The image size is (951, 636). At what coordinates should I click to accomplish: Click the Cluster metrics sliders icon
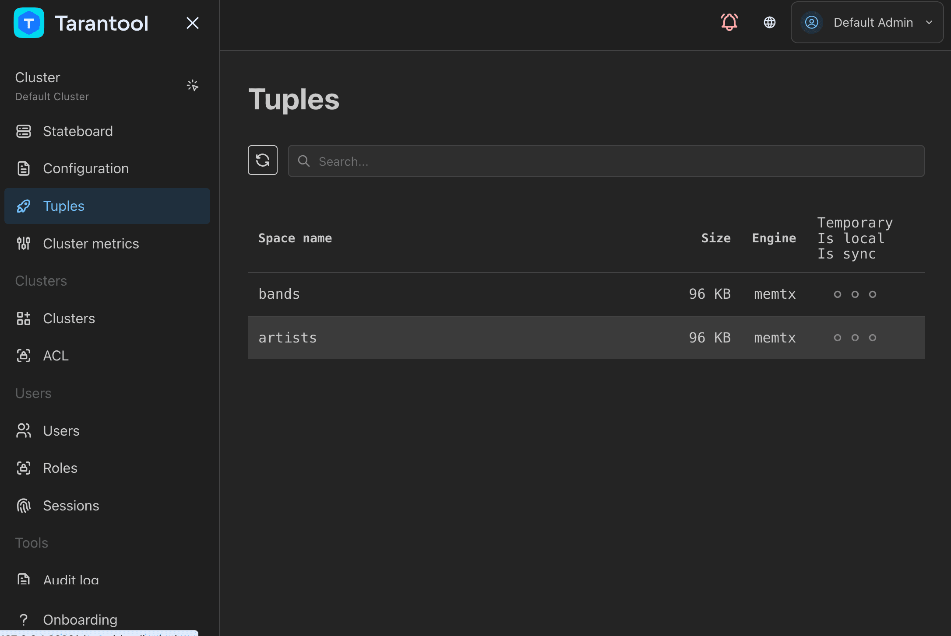pyautogui.click(x=24, y=244)
